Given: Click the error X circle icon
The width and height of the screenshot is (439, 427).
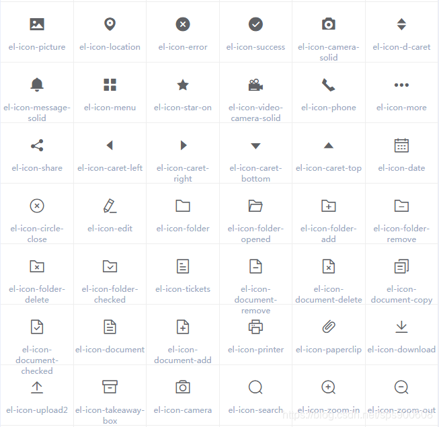Looking at the screenshot, I should click(x=183, y=25).
